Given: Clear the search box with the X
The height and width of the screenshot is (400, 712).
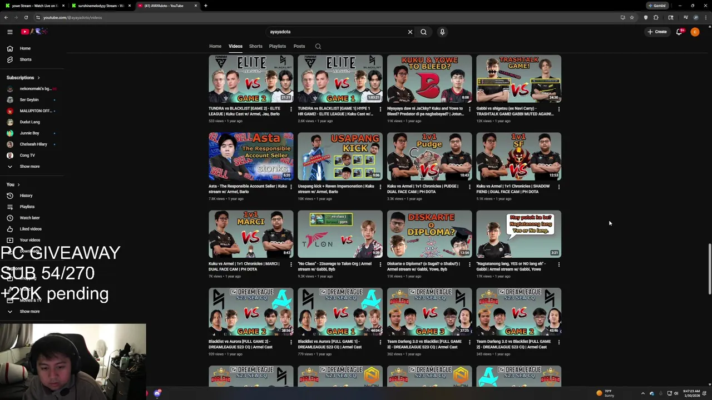Looking at the screenshot, I should pyautogui.click(x=410, y=32).
